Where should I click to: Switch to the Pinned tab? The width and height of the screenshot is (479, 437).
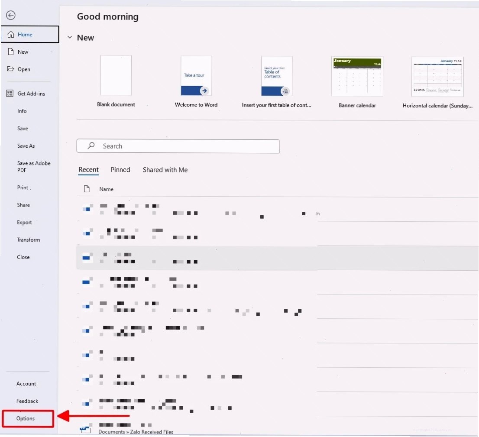point(120,170)
